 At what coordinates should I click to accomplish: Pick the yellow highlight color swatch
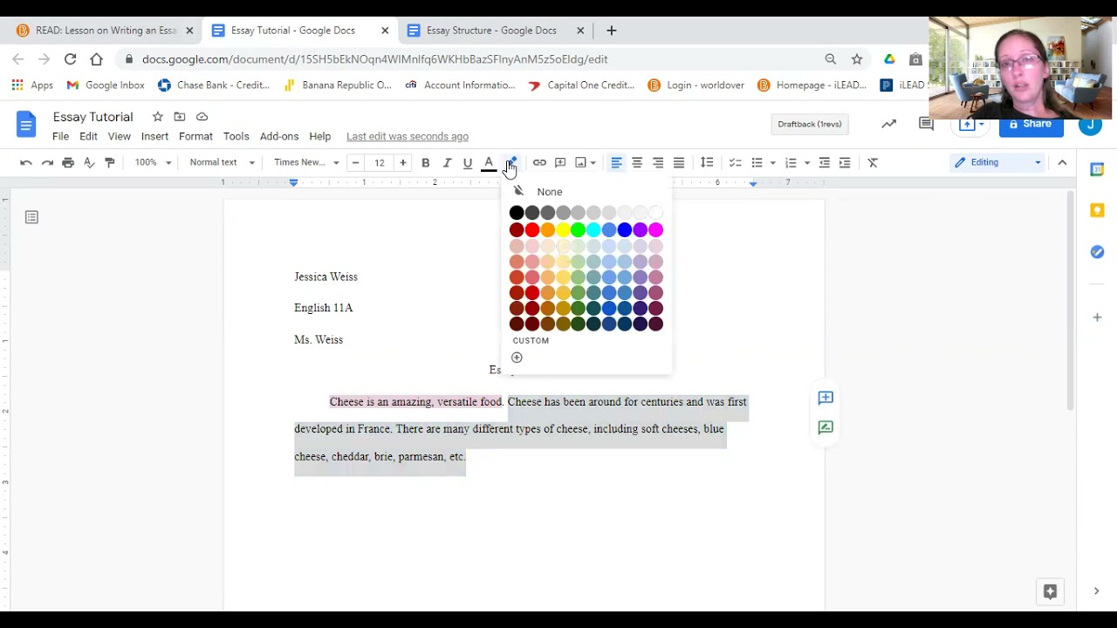(x=563, y=230)
